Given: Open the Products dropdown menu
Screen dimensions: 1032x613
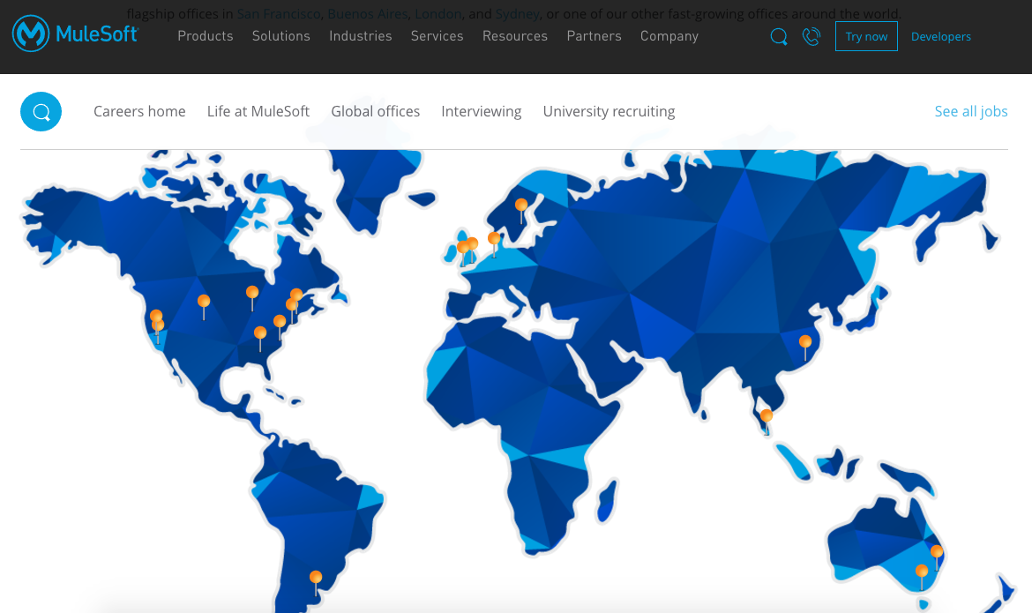Looking at the screenshot, I should pos(206,36).
